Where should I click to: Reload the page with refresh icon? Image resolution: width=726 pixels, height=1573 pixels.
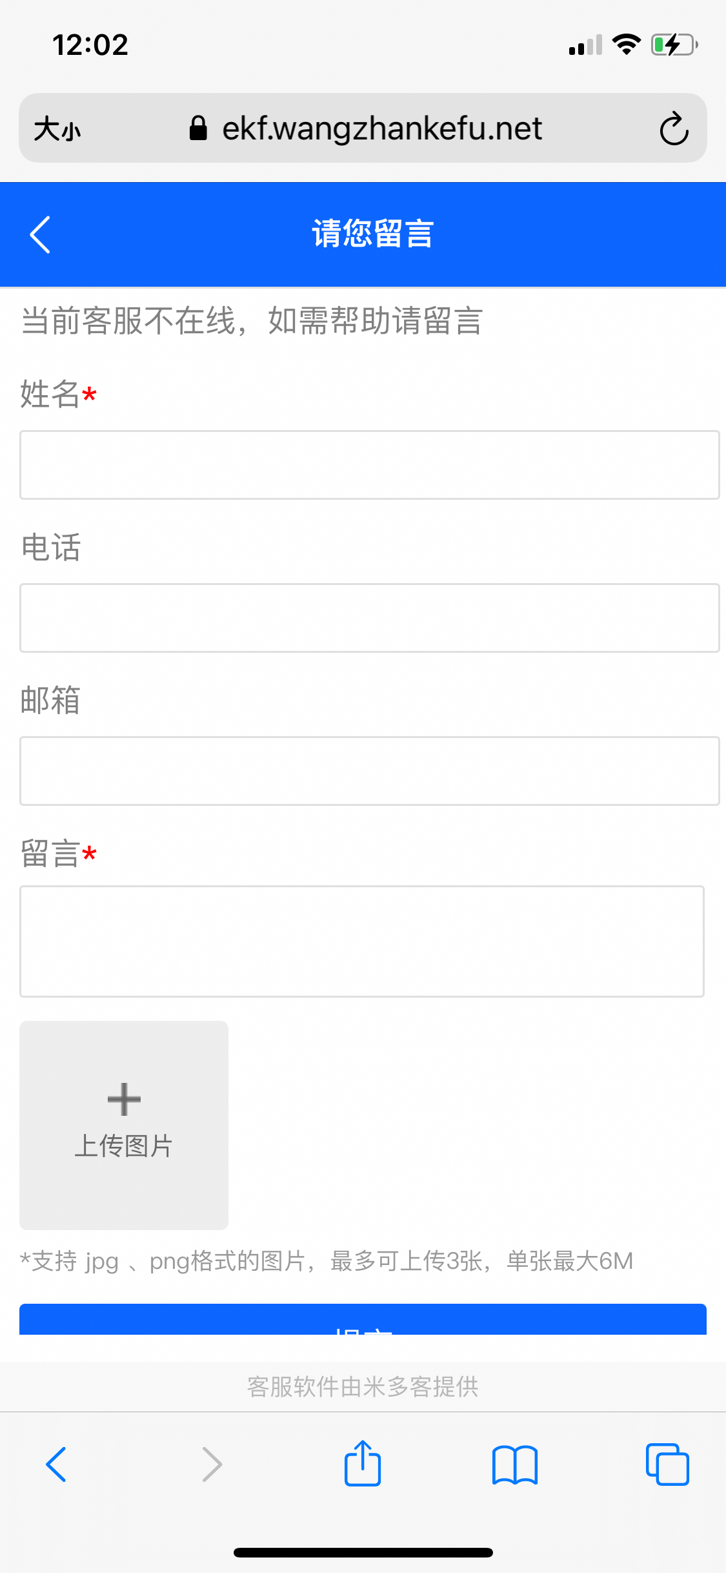tap(674, 129)
